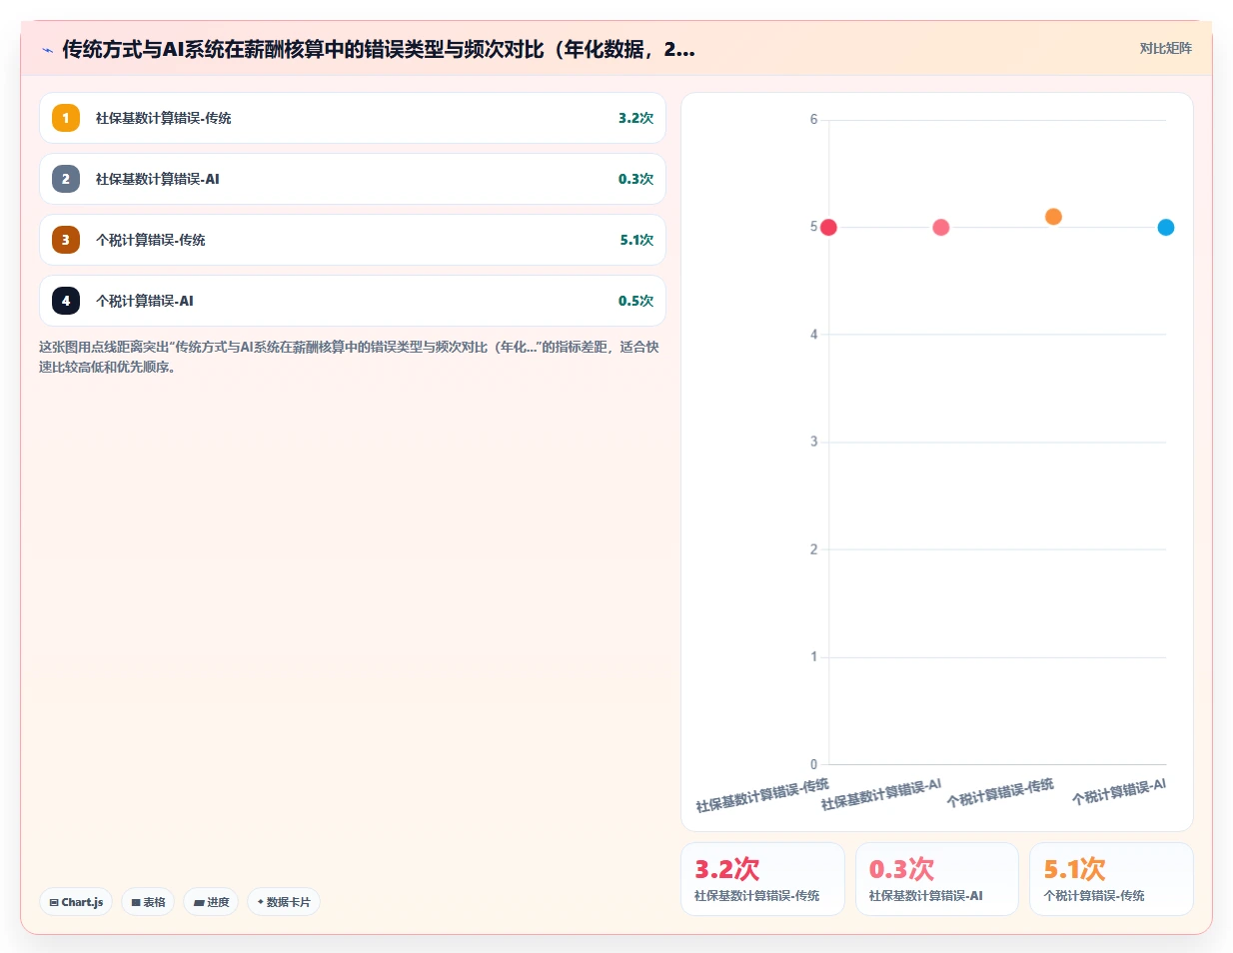Click the pink data point on the chart
1233x953 pixels.
click(x=941, y=228)
